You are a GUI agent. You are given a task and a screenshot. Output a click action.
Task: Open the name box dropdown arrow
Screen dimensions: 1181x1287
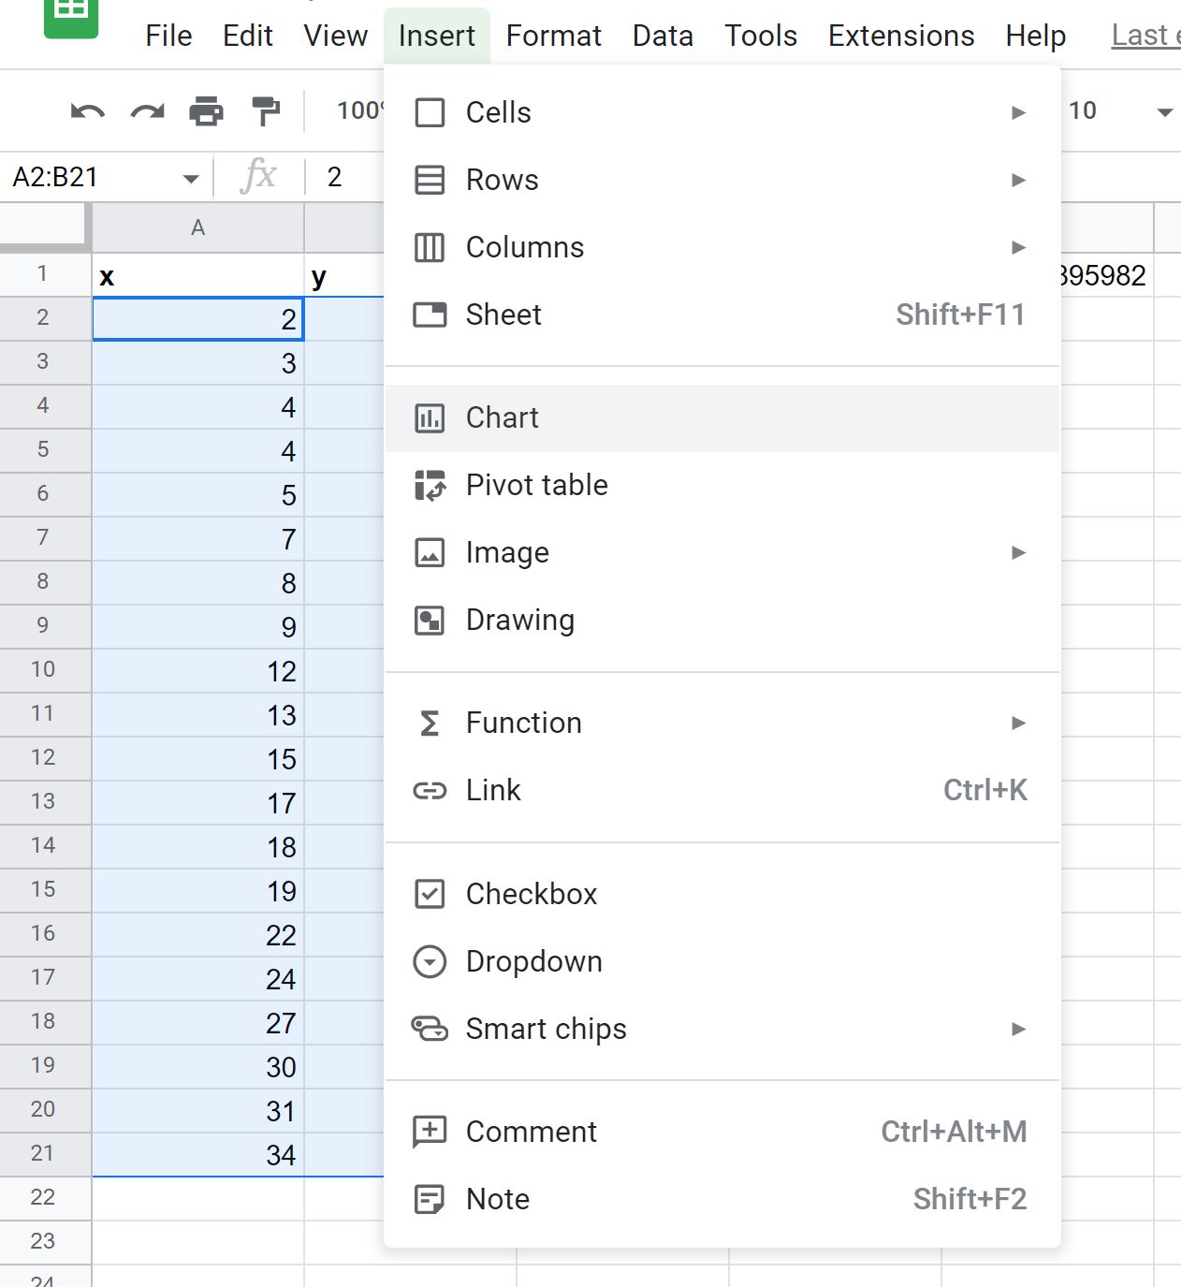(191, 178)
